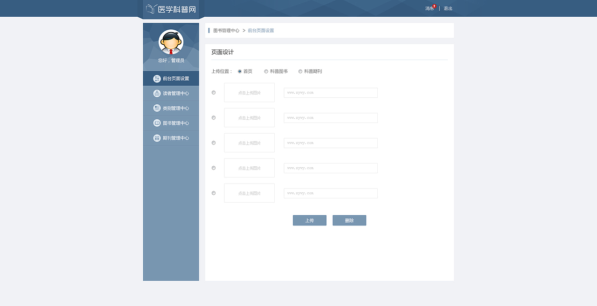
Task: Click the first 点击上传图片 upload box
Action: (249, 92)
